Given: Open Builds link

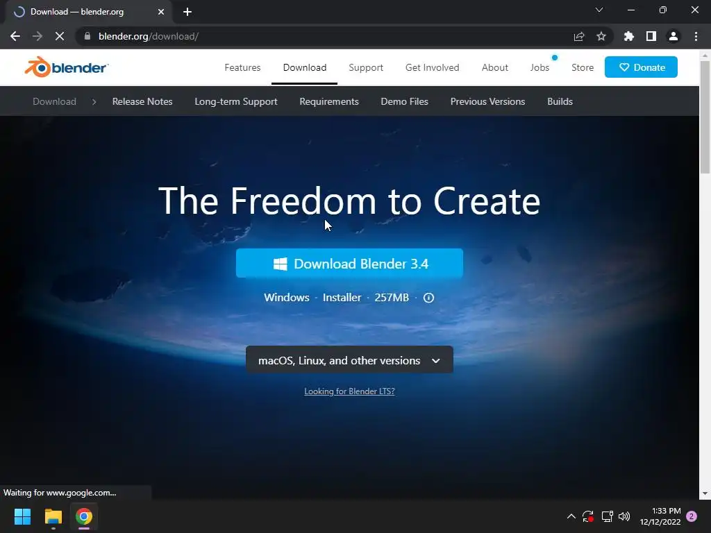Looking at the screenshot, I should click(x=560, y=101).
